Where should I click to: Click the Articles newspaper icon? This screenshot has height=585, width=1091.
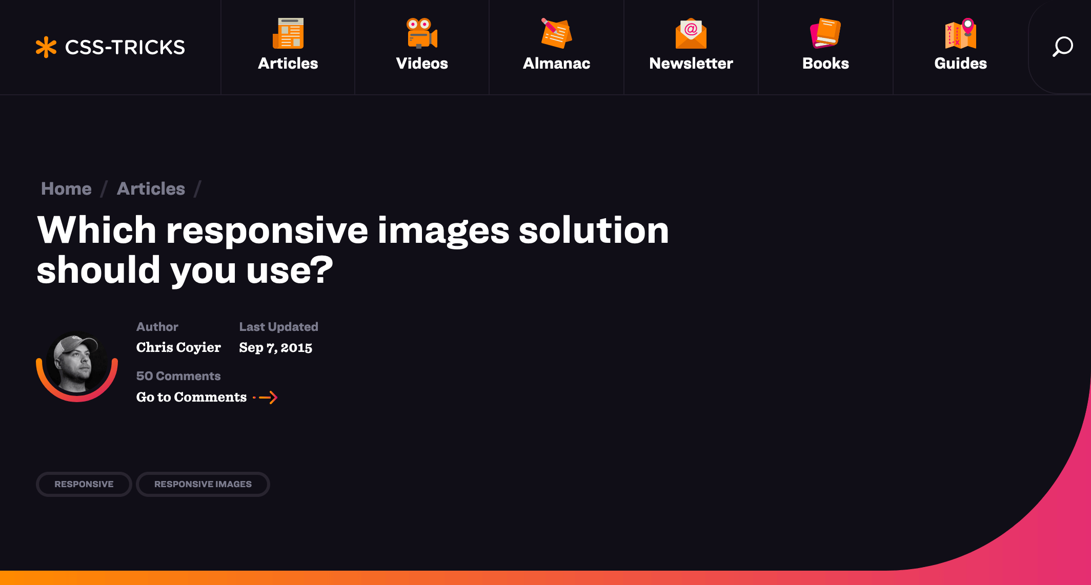click(288, 33)
